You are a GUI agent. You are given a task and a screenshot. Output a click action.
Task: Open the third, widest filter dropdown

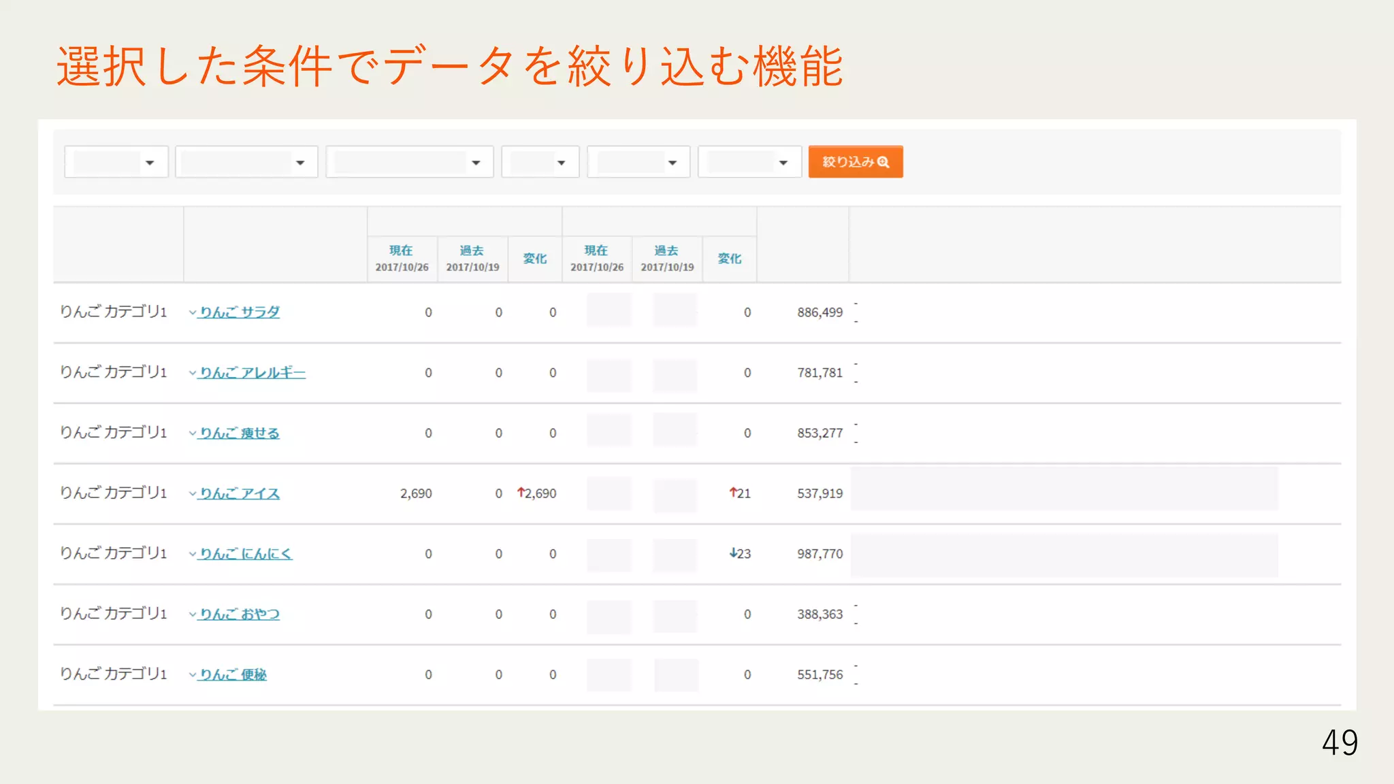[x=410, y=162]
